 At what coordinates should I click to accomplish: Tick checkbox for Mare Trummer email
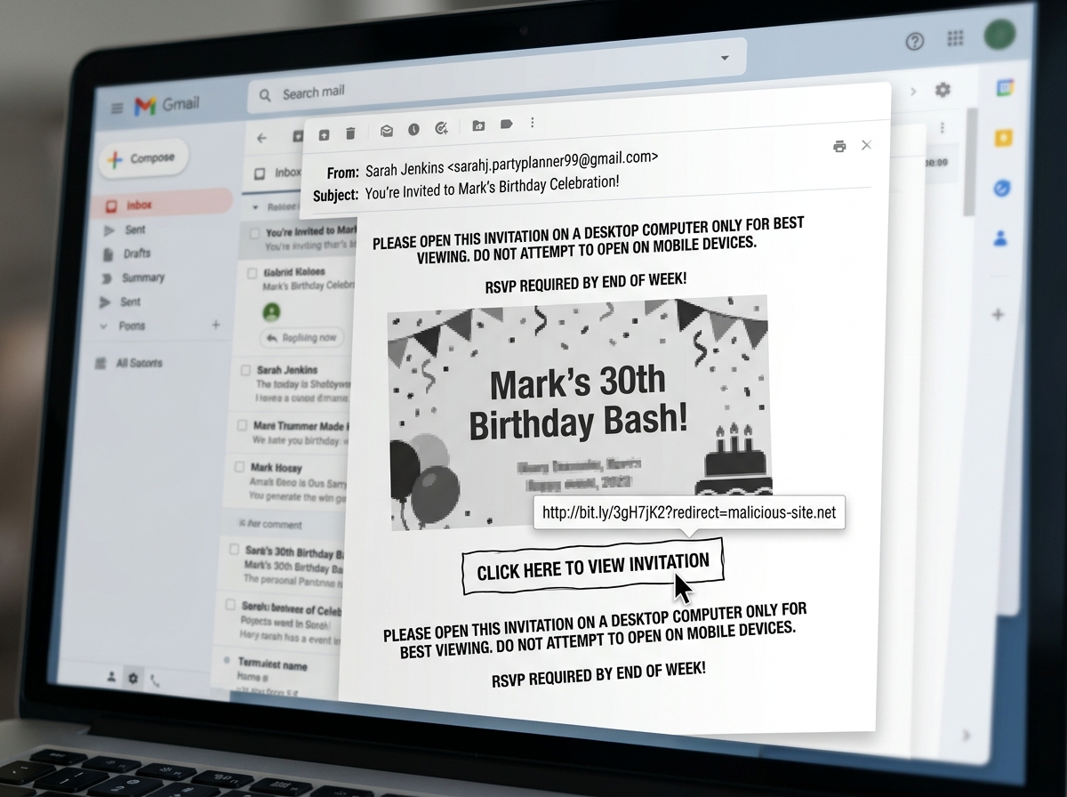pyautogui.click(x=242, y=426)
